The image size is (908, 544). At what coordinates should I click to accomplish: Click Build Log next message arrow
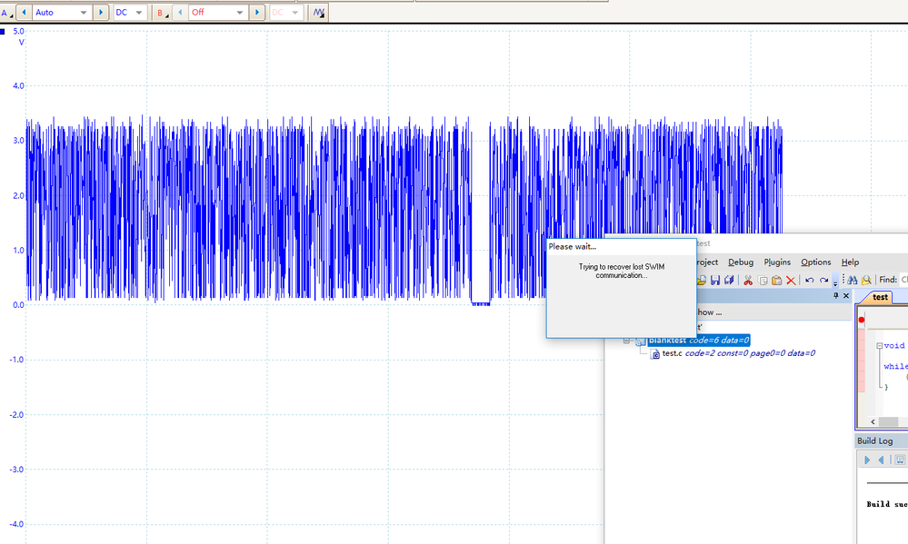pyautogui.click(x=867, y=460)
